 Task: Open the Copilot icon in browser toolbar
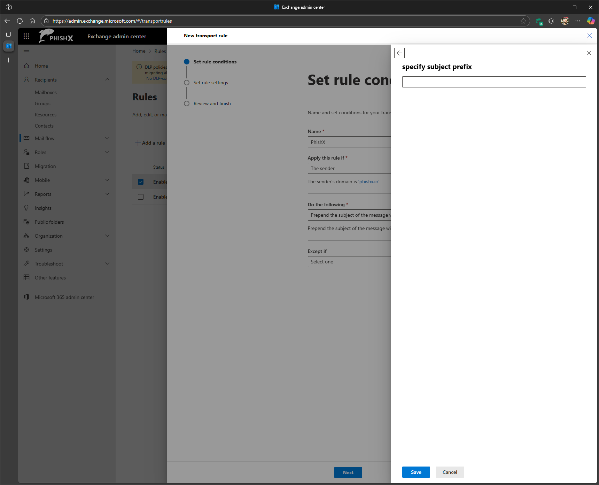click(x=591, y=21)
